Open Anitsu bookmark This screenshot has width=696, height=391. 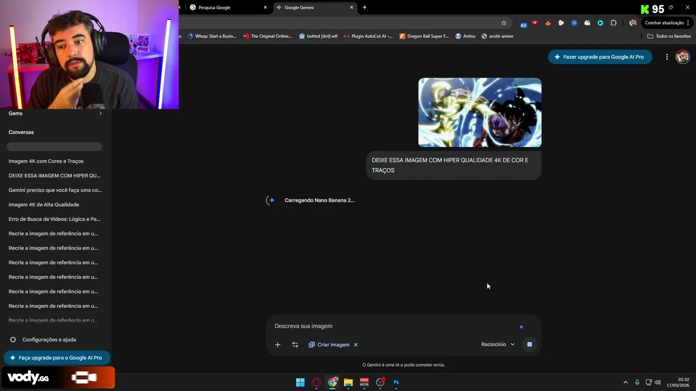[x=465, y=36]
